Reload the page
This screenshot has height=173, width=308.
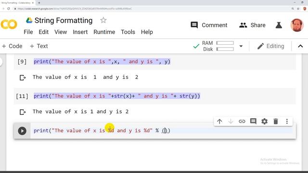tap(9, 9)
